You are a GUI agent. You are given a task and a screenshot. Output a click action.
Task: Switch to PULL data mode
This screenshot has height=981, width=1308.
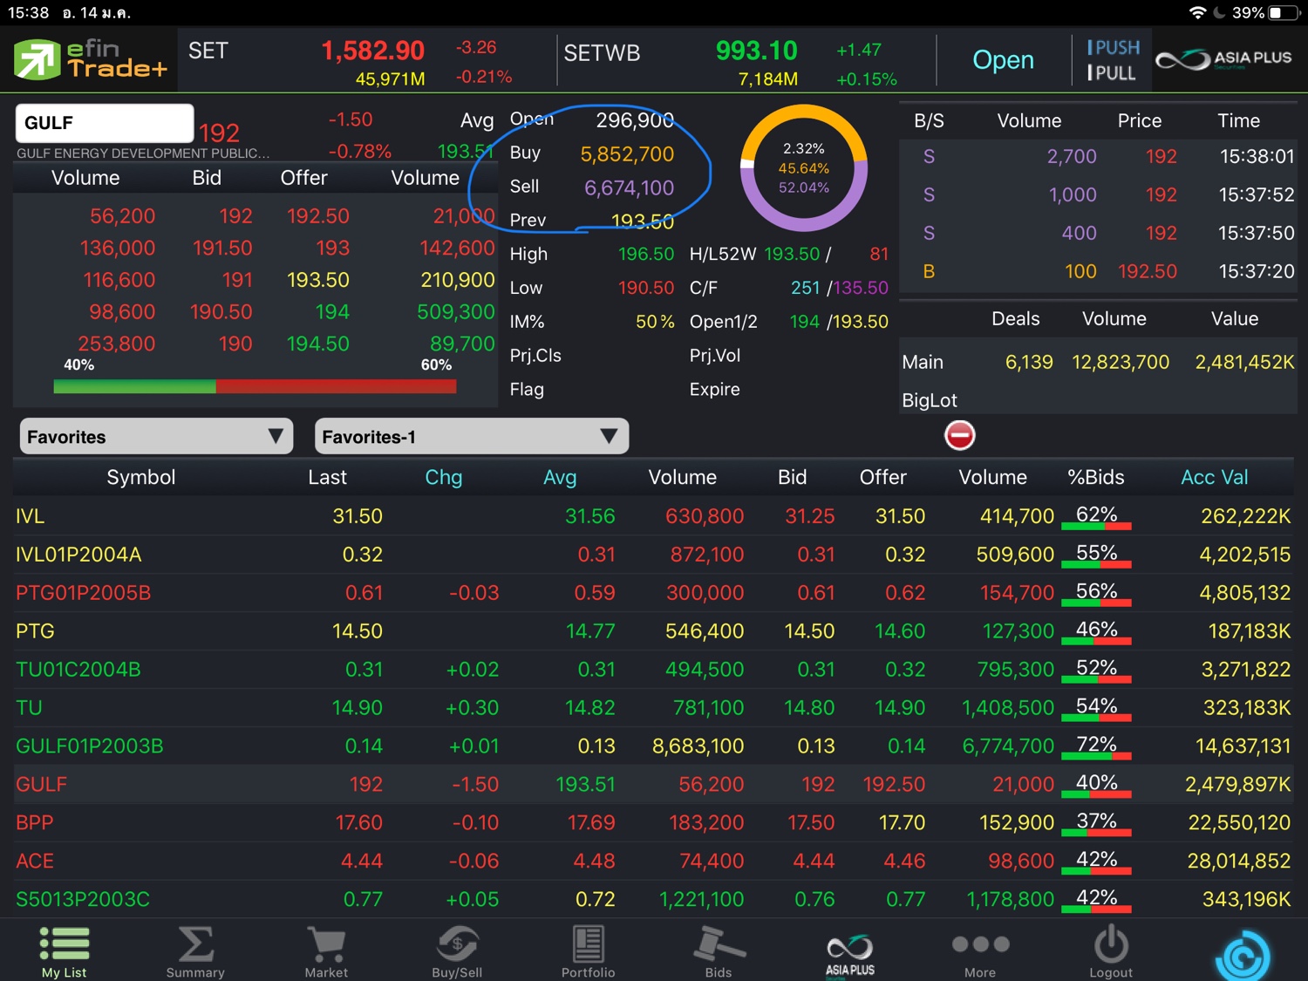(x=1113, y=73)
